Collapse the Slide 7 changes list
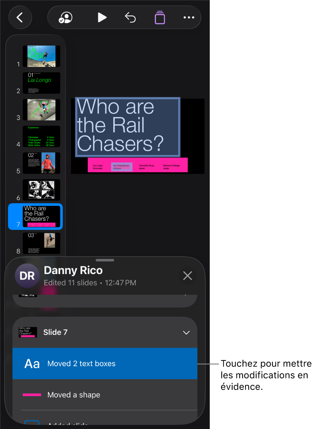 [x=186, y=333]
